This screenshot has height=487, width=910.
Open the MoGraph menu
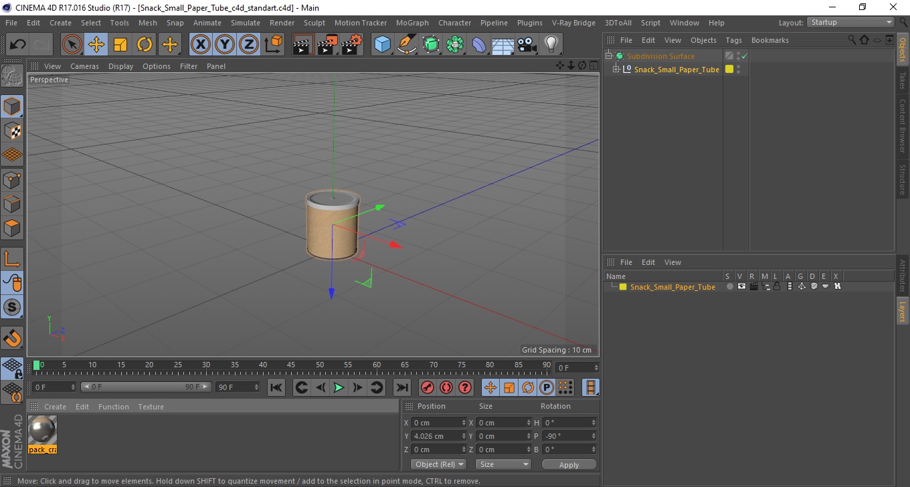click(412, 23)
